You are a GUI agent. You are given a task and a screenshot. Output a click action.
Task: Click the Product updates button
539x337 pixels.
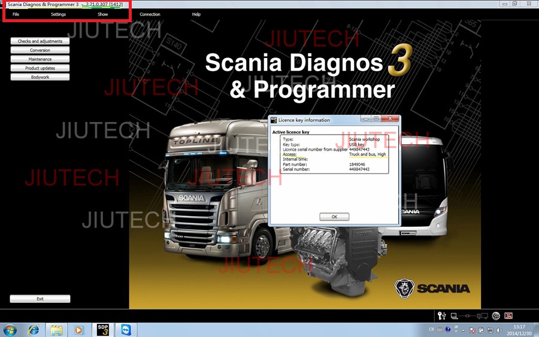point(40,68)
